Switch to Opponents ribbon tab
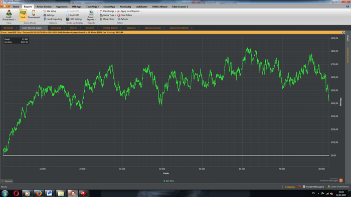 click(x=62, y=6)
